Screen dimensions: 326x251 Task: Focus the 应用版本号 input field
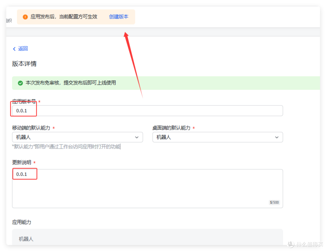click(x=147, y=111)
